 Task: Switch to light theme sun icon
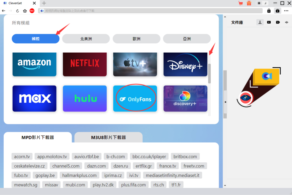[x=259, y=3]
